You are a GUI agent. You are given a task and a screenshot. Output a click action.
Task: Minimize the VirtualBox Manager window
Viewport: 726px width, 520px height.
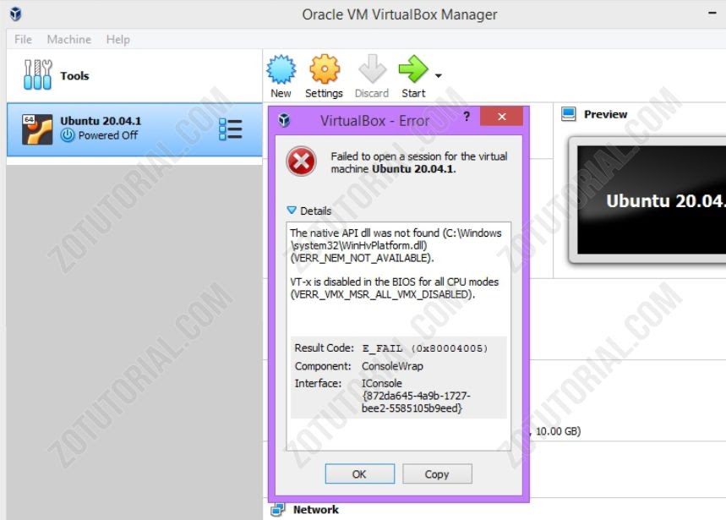point(712,14)
